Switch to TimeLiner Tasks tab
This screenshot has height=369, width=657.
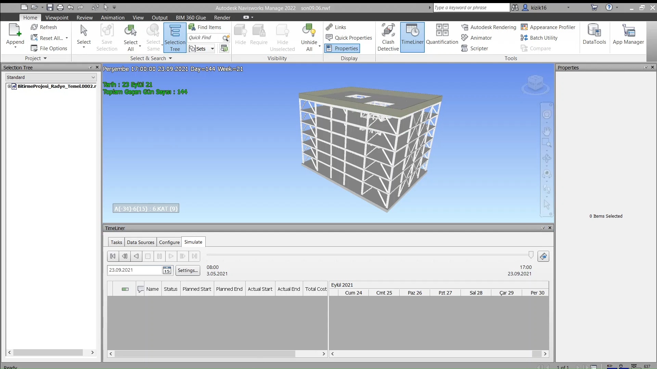[116, 242]
